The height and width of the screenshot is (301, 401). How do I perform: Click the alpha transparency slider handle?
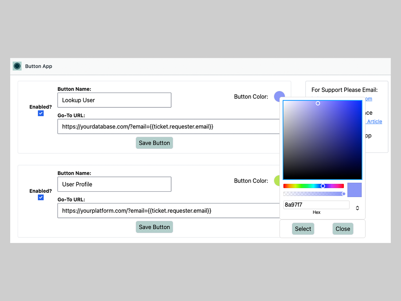(344, 194)
